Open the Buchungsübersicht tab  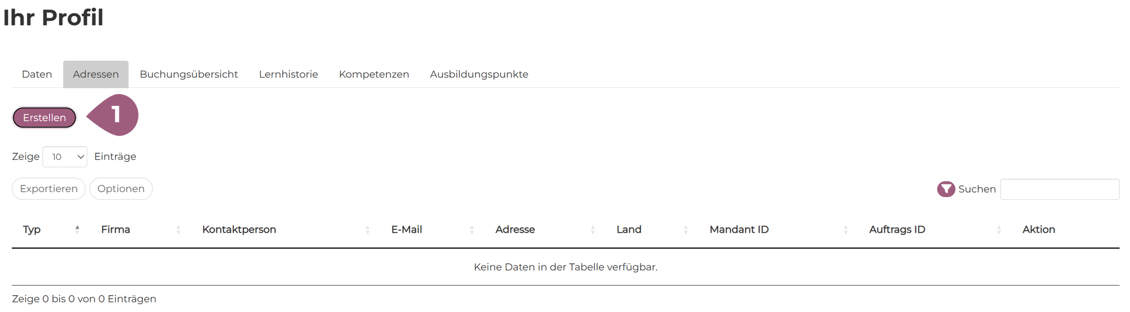click(189, 74)
